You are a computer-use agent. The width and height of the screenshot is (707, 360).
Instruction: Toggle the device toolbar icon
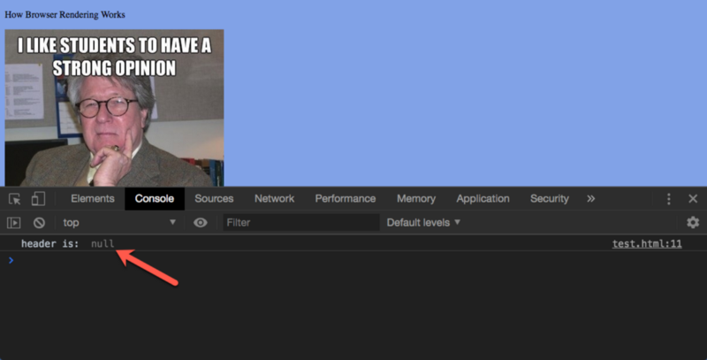pyautogui.click(x=38, y=199)
